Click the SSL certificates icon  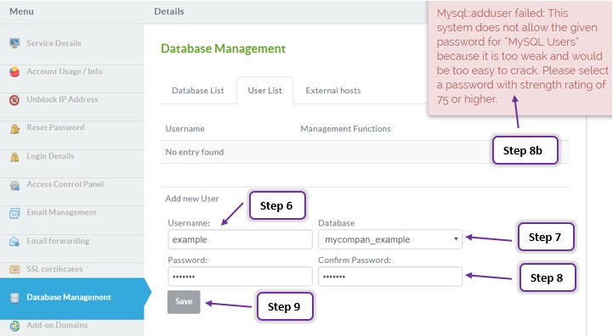coord(14,269)
